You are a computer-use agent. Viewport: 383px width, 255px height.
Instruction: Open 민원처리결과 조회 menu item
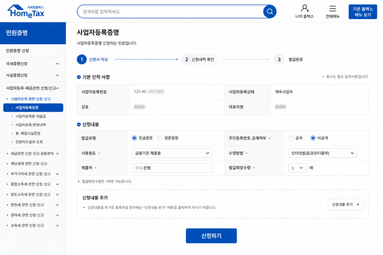pyautogui.click(x=29, y=142)
